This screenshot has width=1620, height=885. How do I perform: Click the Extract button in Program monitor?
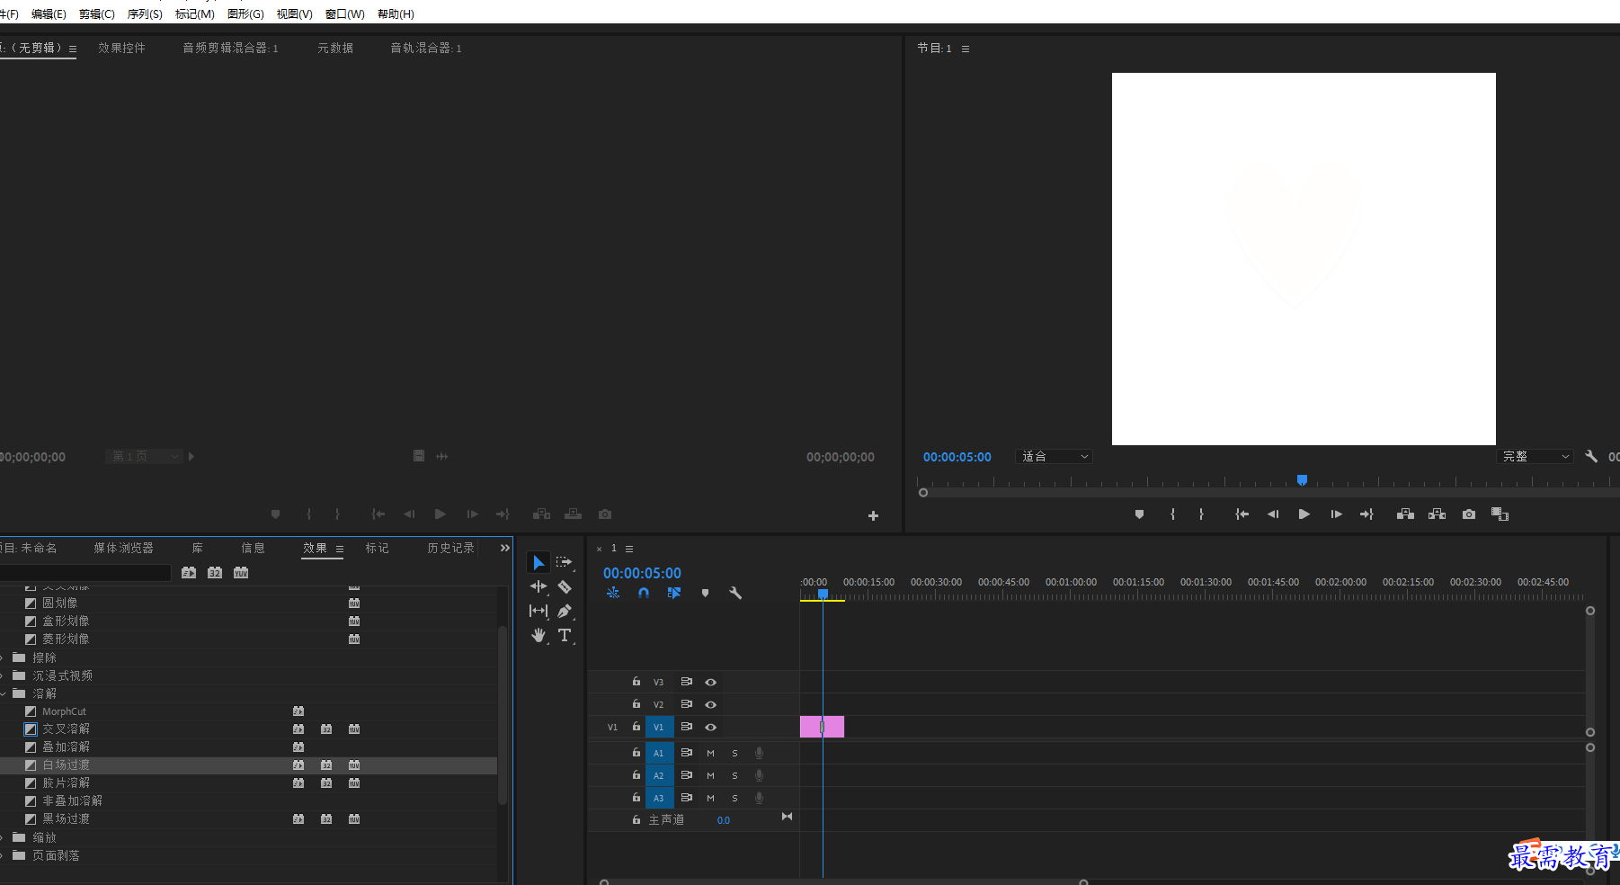click(x=1437, y=514)
